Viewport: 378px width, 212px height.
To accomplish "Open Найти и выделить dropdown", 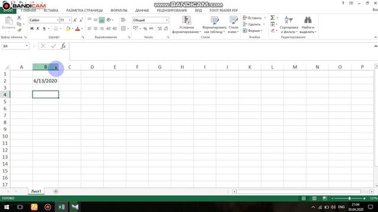I will point(308,25).
